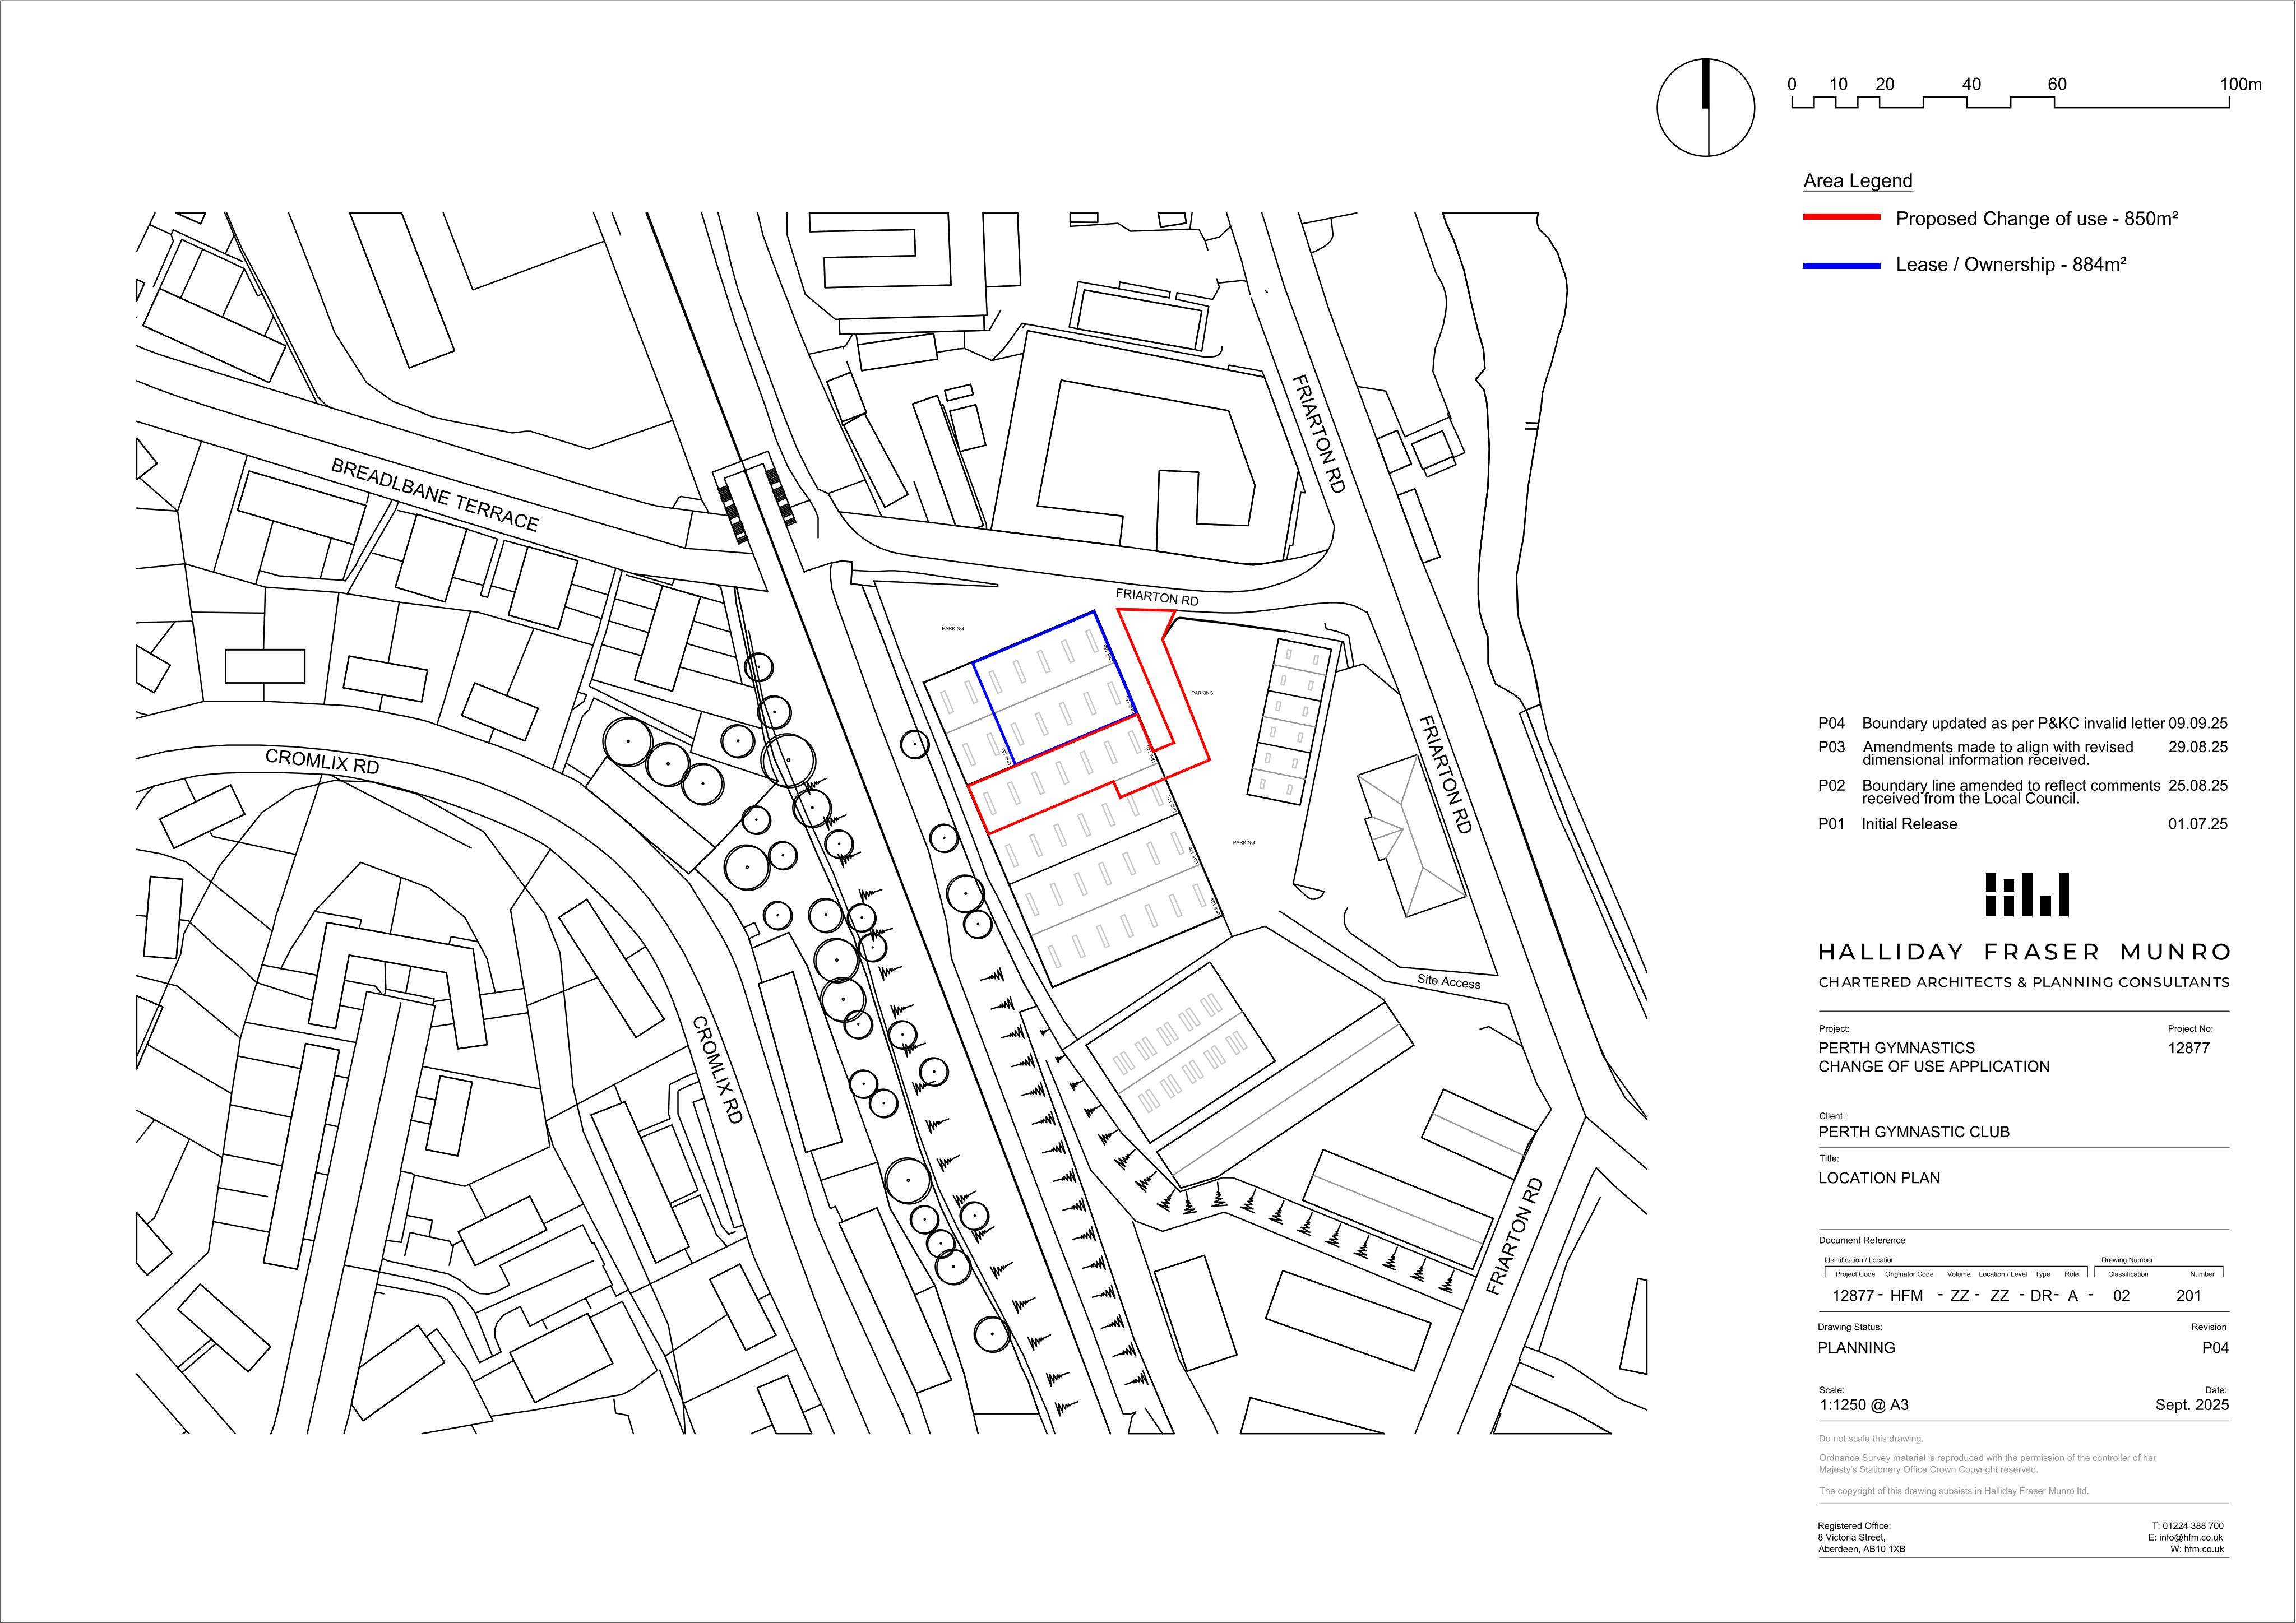Click project number '12877' under Project No
This screenshot has width=2296, height=1623.
[x=2188, y=1048]
